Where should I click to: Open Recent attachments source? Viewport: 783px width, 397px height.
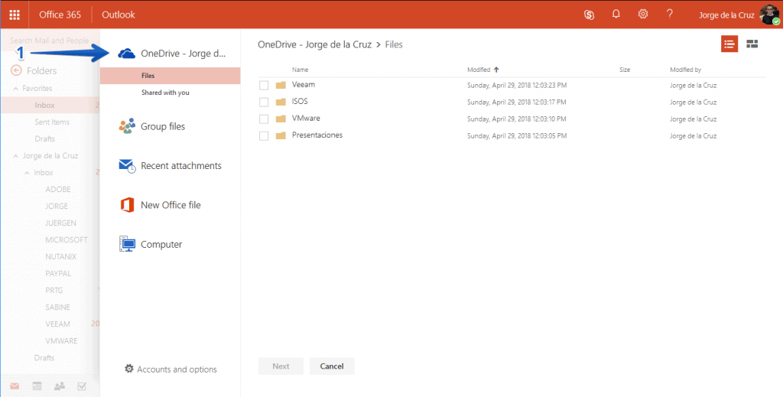coord(180,166)
